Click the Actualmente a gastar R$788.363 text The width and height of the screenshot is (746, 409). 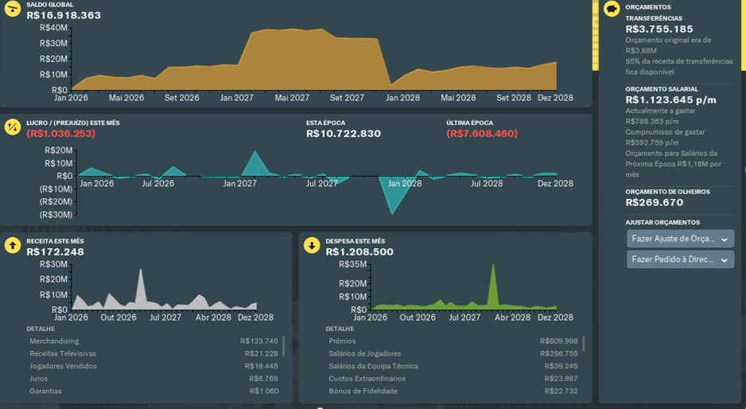pyautogui.click(x=660, y=116)
